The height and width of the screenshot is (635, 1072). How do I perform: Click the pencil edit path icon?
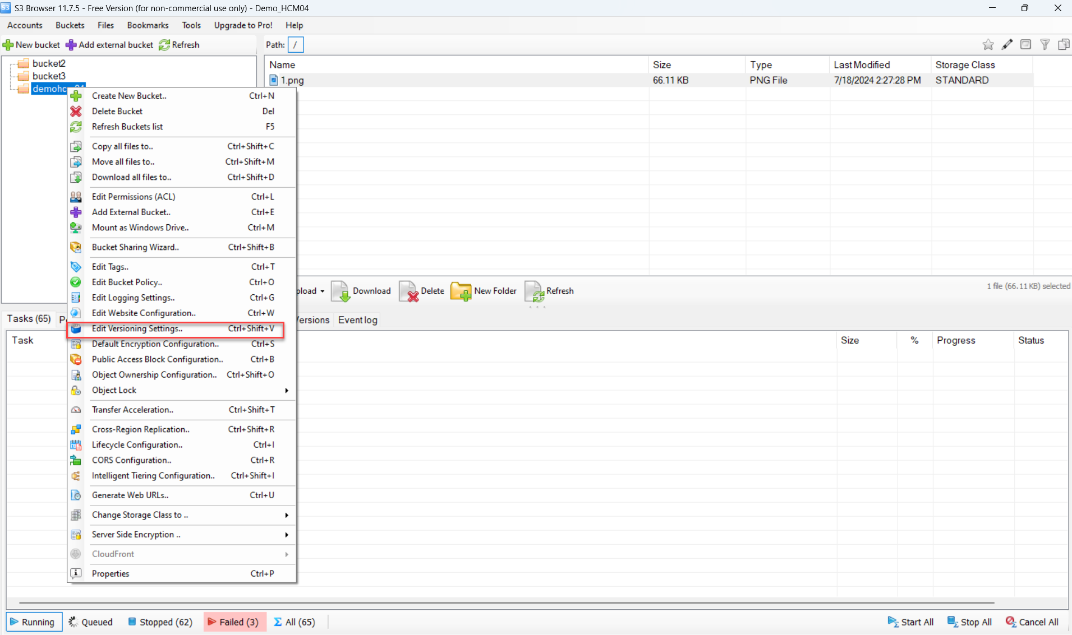point(1007,45)
